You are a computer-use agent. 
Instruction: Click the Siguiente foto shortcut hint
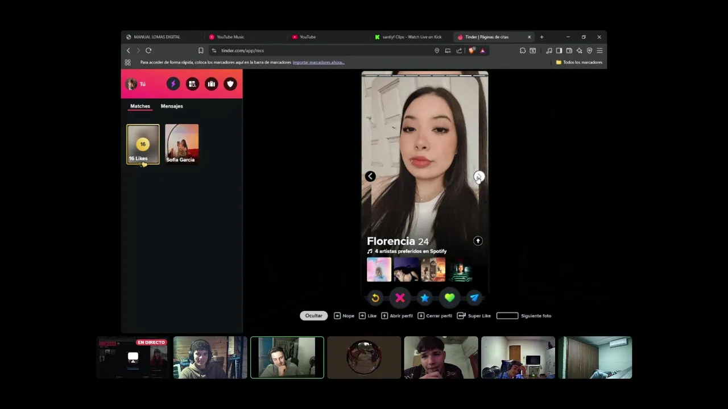point(524,316)
